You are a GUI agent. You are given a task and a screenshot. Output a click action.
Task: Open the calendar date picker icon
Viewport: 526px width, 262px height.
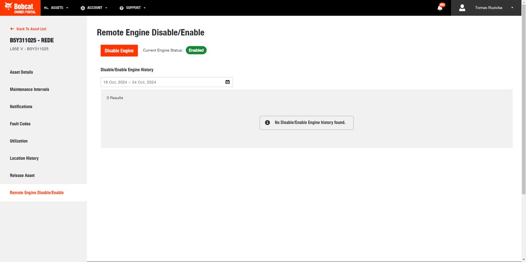(x=227, y=82)
